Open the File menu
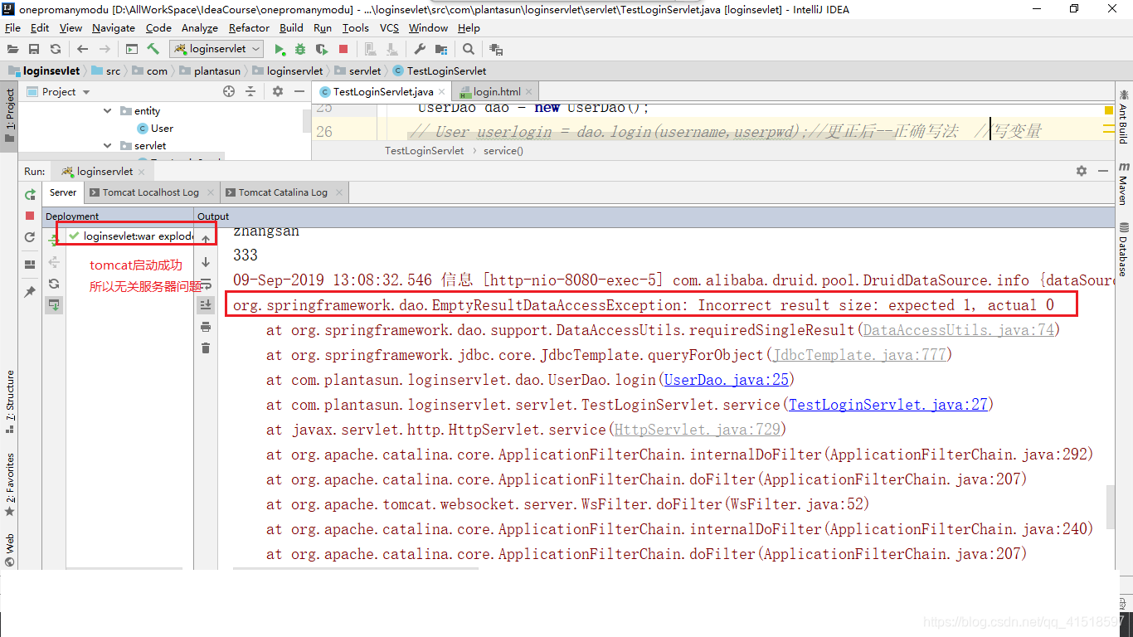 click(12, 27)
